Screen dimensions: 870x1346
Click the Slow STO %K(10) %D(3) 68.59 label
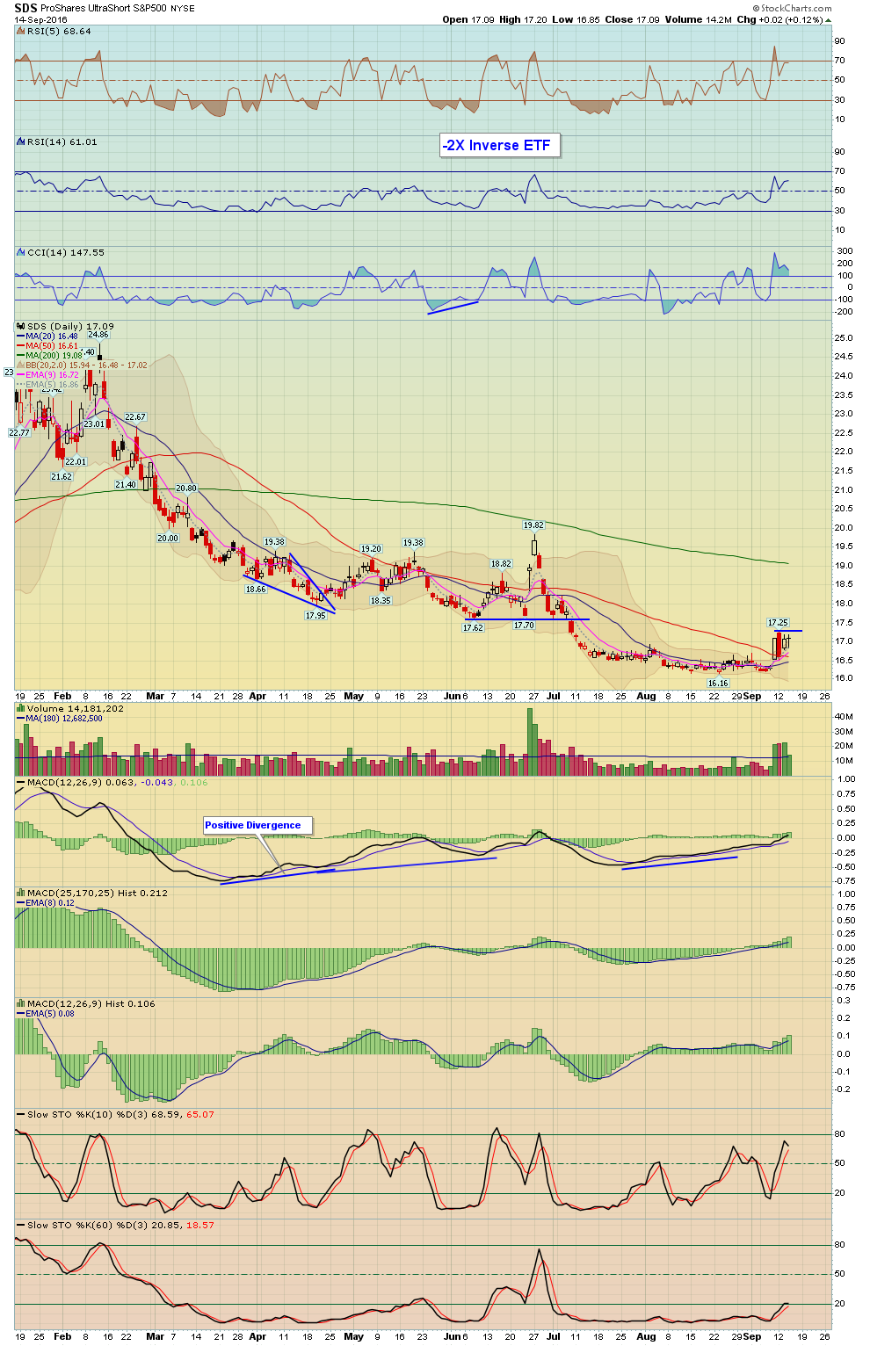(105, 1114)
